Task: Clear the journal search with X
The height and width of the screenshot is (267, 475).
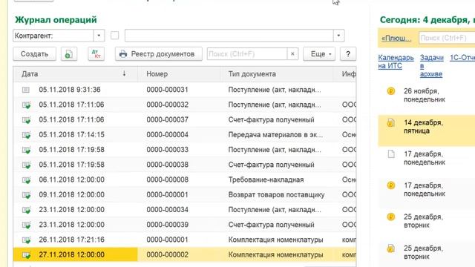Action: (292, 54)
